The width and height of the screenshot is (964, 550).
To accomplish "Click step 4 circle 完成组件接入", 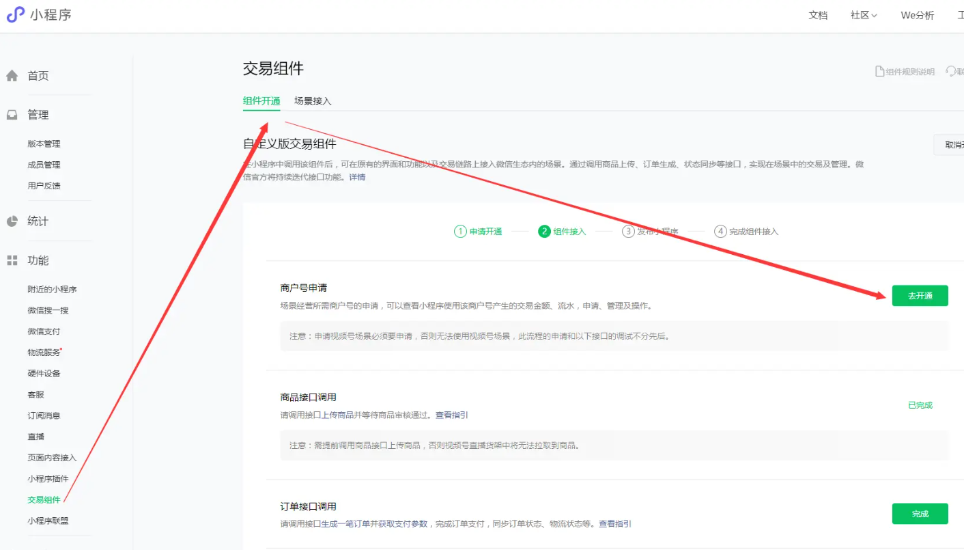I will pyautogui.click(x=720, y=232).
